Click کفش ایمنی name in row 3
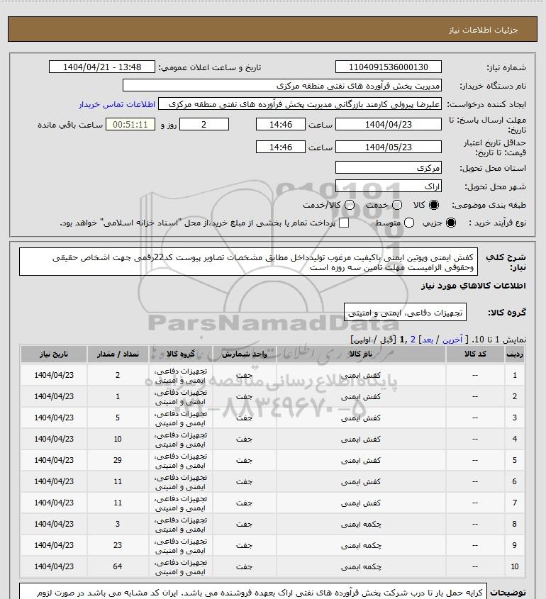This screenshot has width=546, height=599. pos(361,418)
